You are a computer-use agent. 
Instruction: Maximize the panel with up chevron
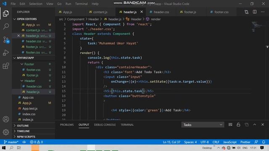tap(255, 125)
